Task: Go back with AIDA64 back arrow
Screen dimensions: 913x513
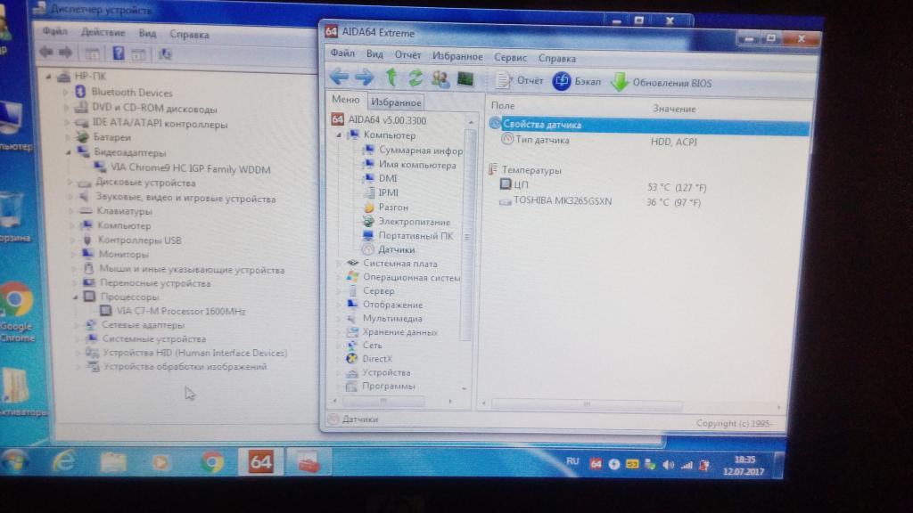Action: 340,77
